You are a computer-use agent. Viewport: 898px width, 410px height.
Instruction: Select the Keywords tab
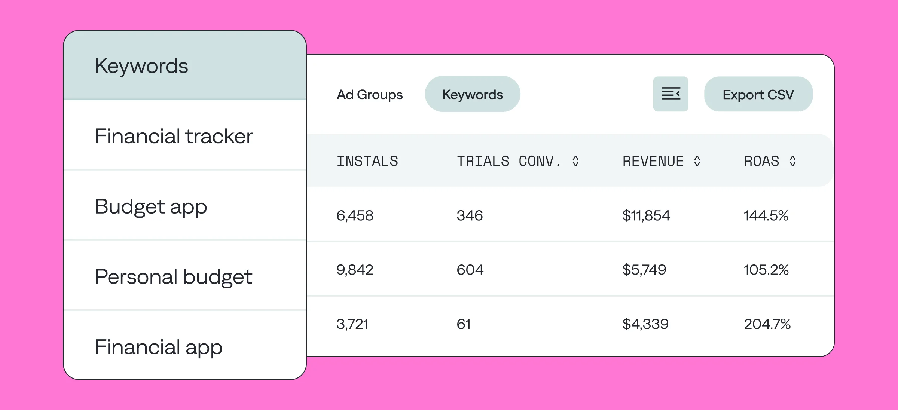[x=472, y=94]
